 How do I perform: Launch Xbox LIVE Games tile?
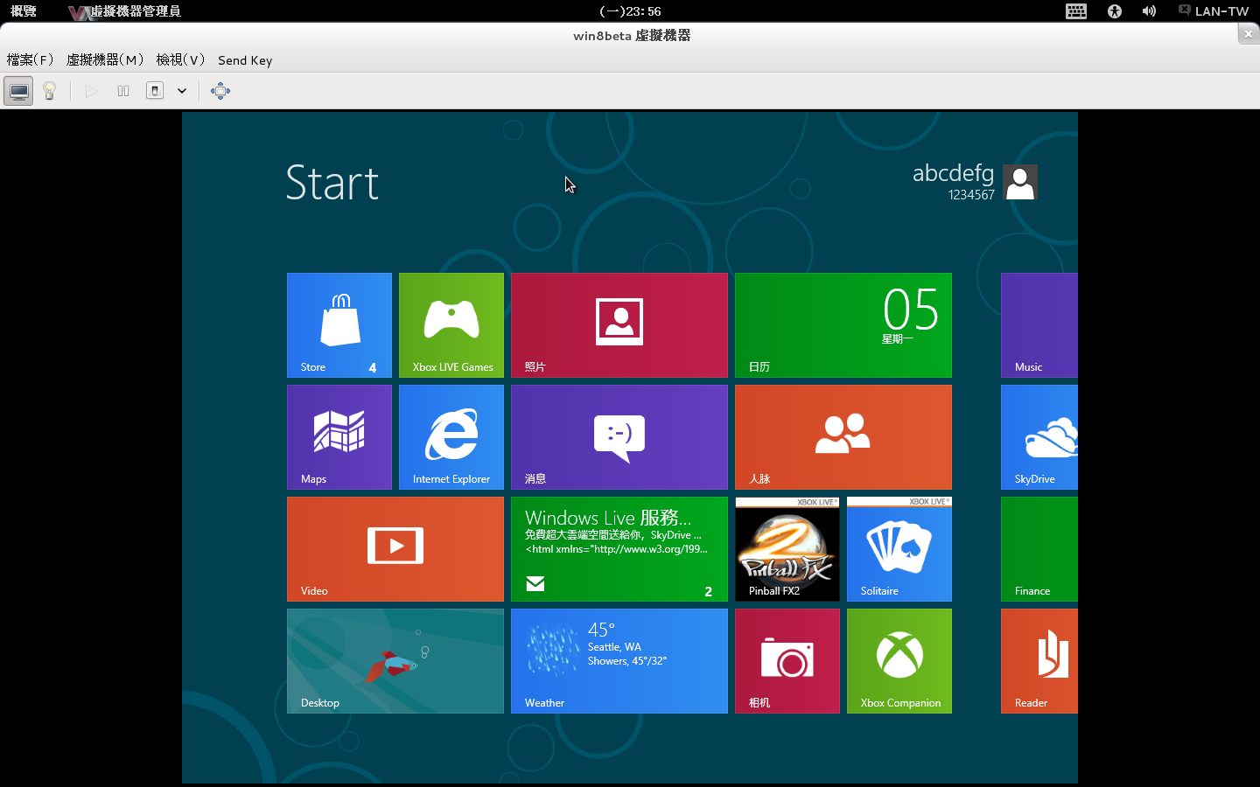(451, 324)
